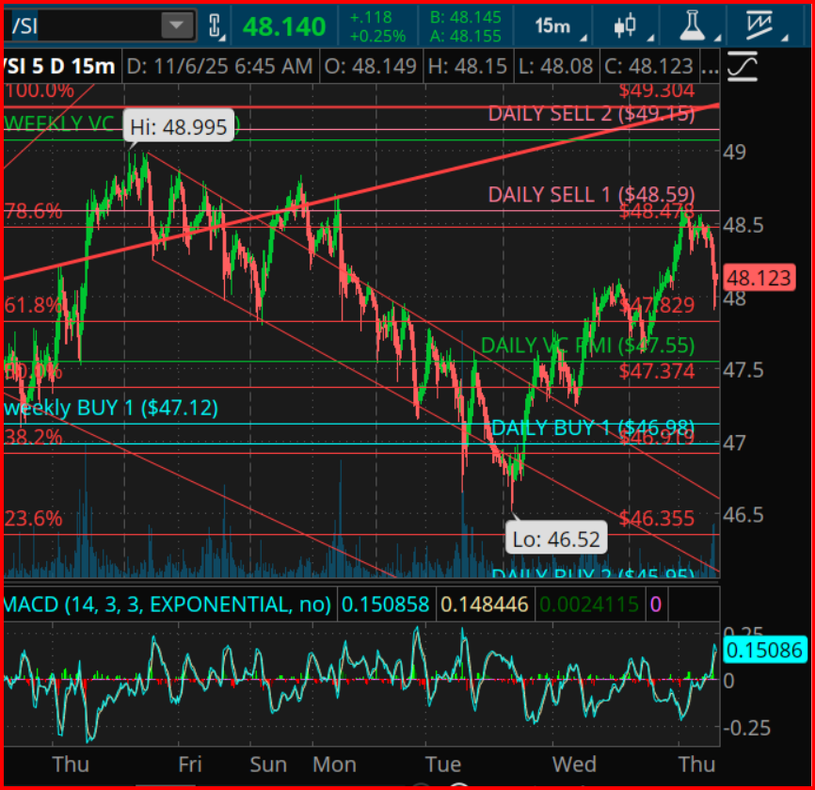The width and height of the screenshot is (815, 790).
Task: Expand the chevron under the candlestick style icon
Action: coord(650,37)
